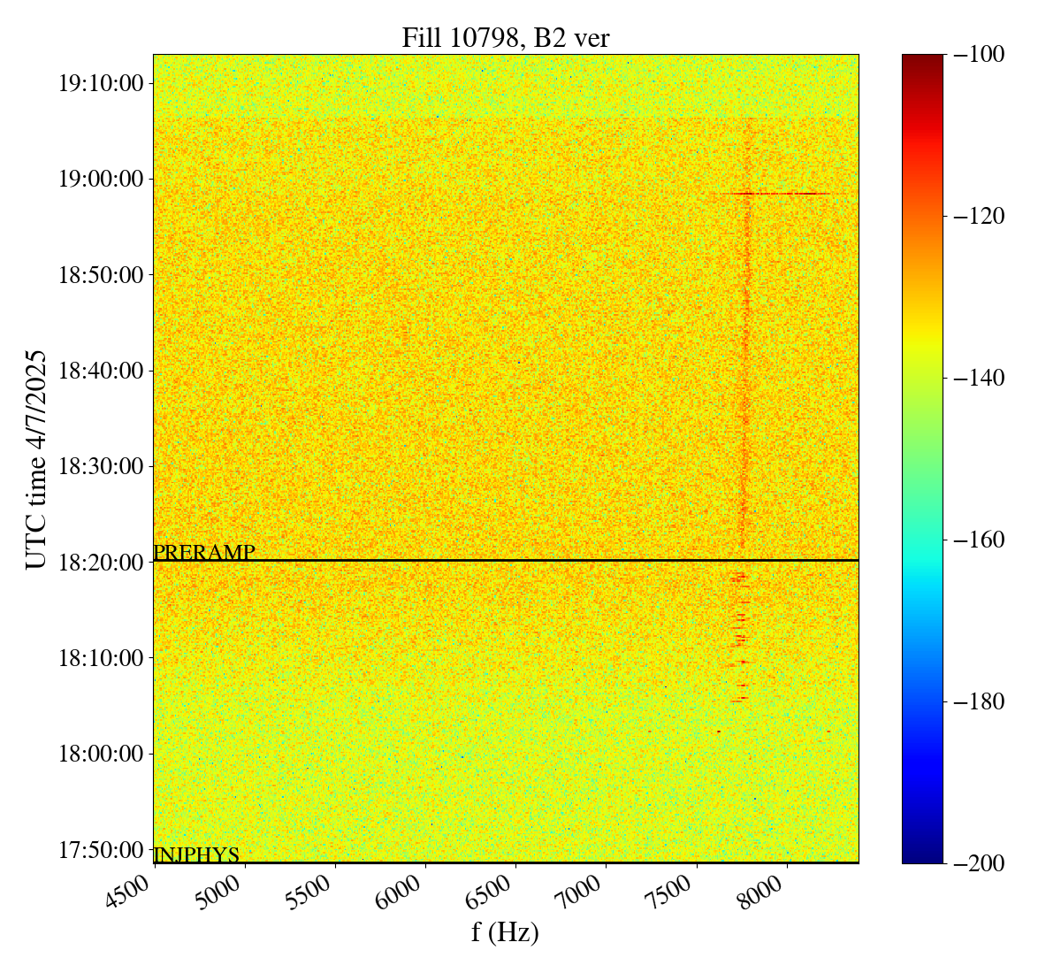Screen dimensions: 1061x973
Task: Click the −180 colorbar tick label
Action: (979, 701)
